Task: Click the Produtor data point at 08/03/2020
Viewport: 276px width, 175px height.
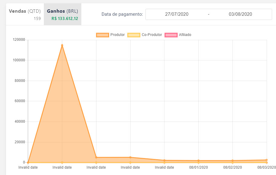Action: (x=267, y=160)
